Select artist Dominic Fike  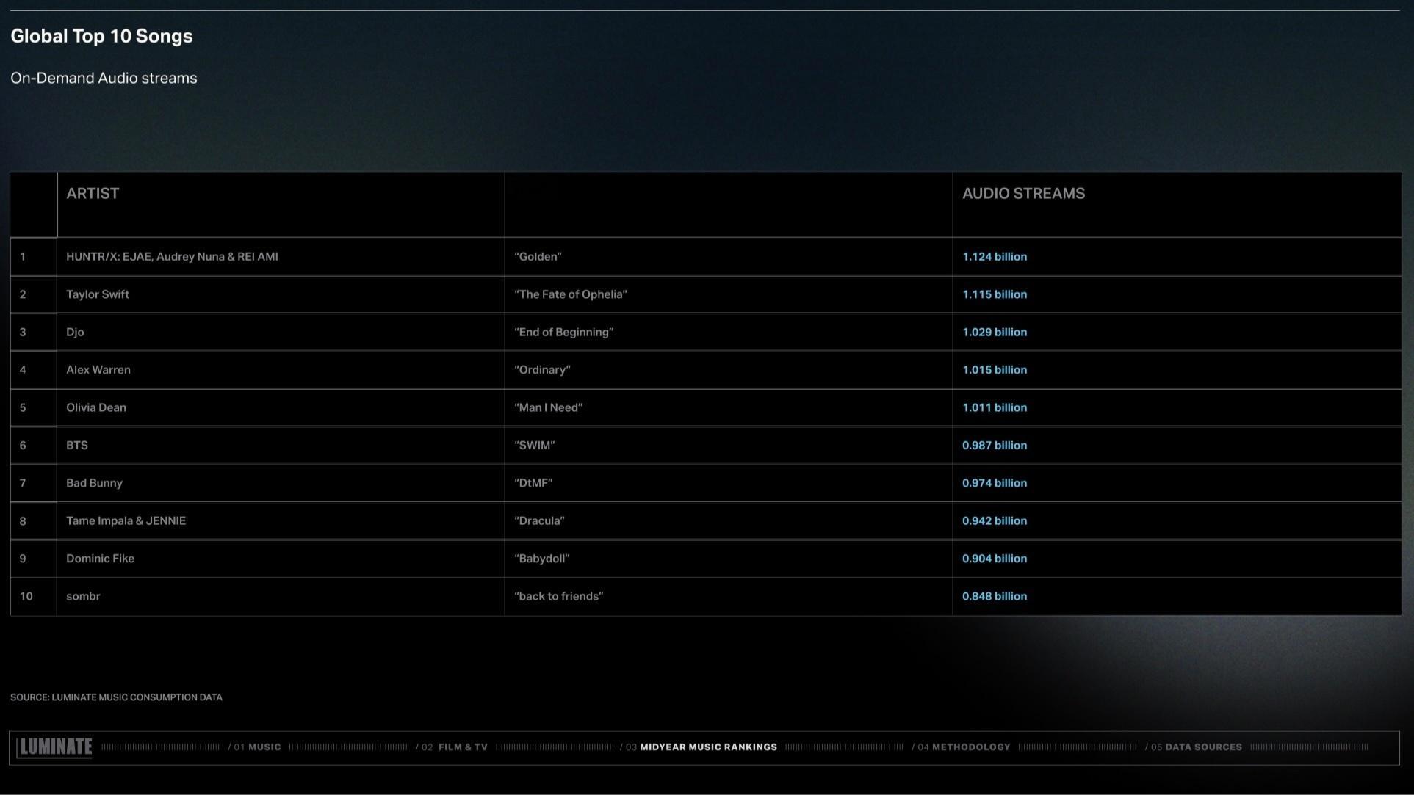click(x=100, y=559)
